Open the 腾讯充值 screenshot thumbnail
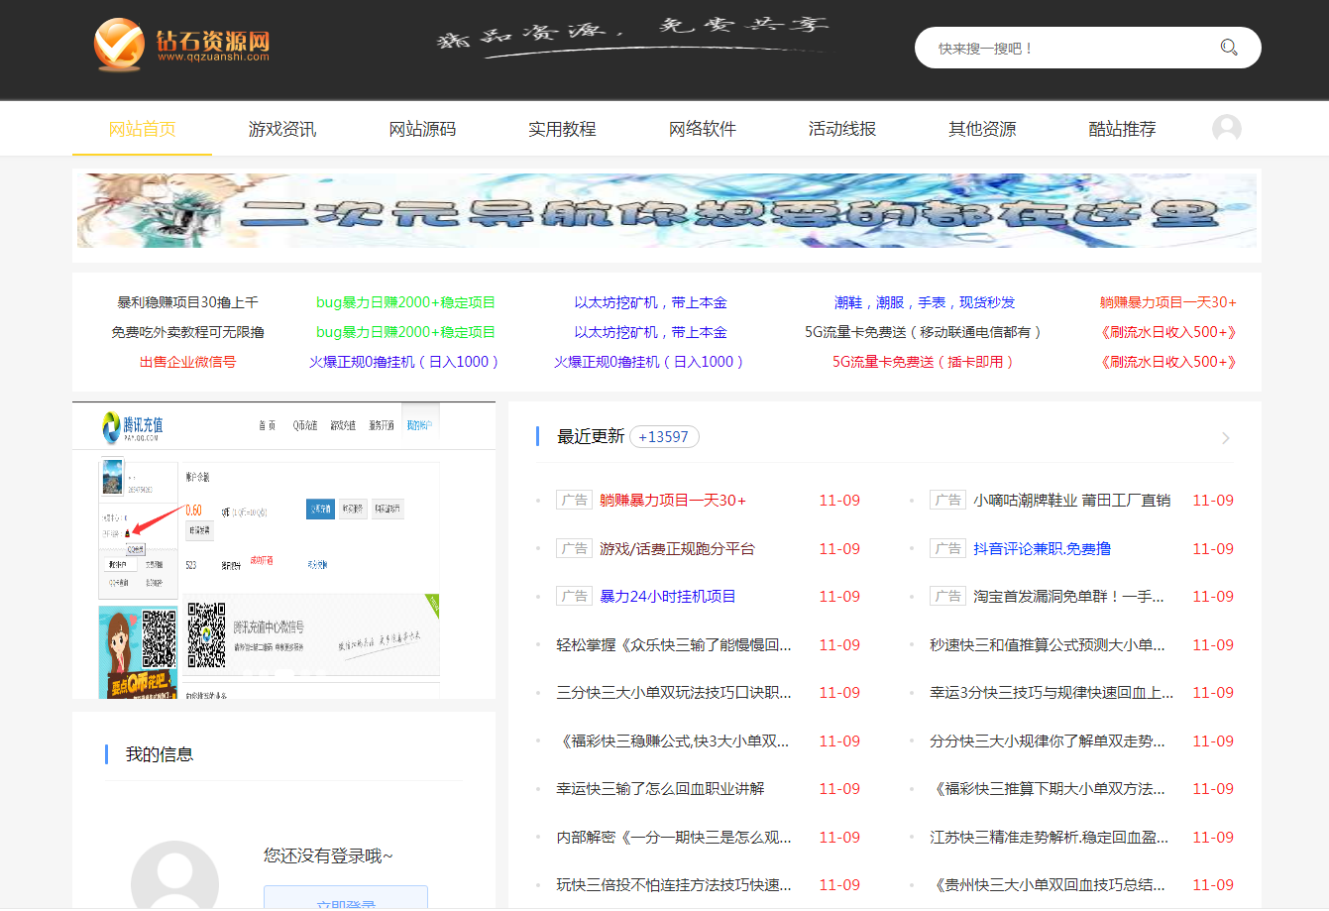This screenshot has width=1329, height=911. pyautogui.click(x=283, y=551)
